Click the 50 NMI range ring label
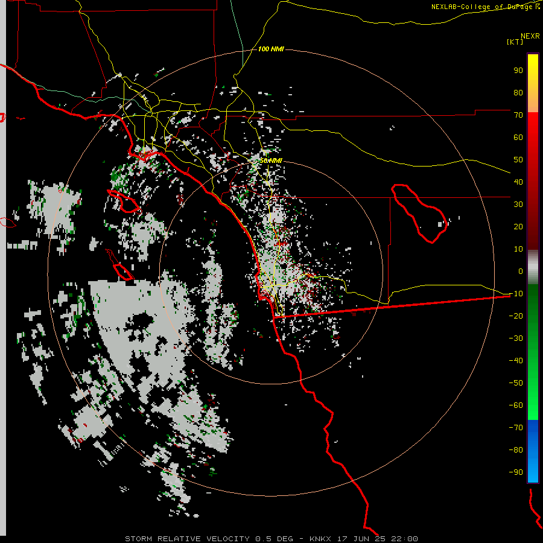The height and width of the screenshot is (543, 543). click(271, 160)
